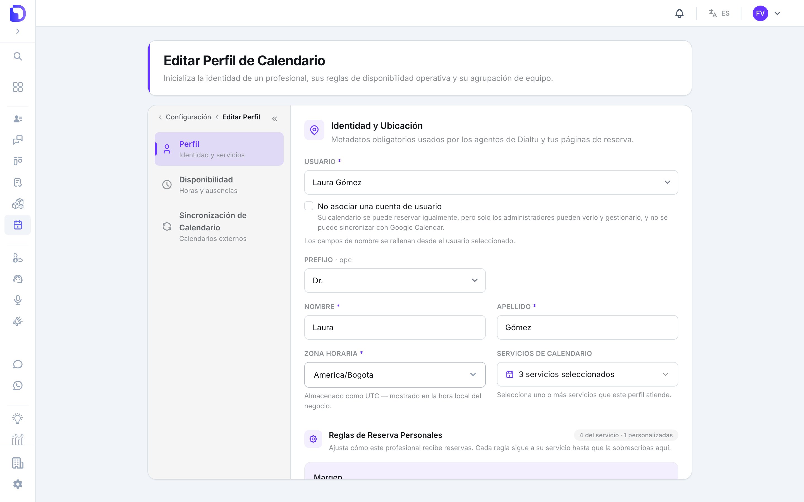
Task: Open the contacts list icon
Action: [x=18, y=119]
